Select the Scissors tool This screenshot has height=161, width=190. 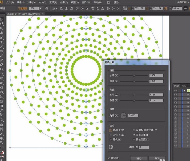1,69
